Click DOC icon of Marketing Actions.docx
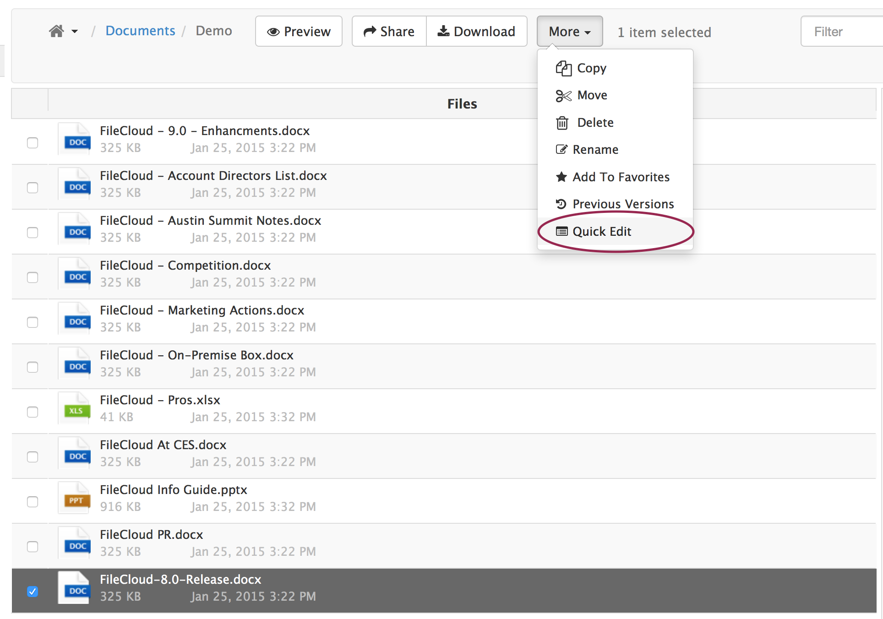The image size is (883, 619). click(74, 319)
